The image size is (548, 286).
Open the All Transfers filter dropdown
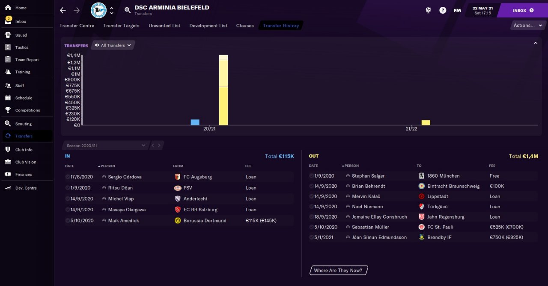[113, 45]
